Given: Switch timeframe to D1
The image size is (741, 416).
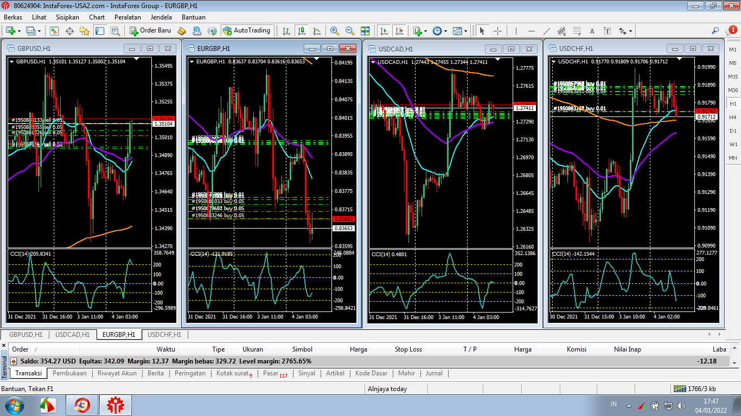Looking at the screenshot, I should click(x=733, y=131).
